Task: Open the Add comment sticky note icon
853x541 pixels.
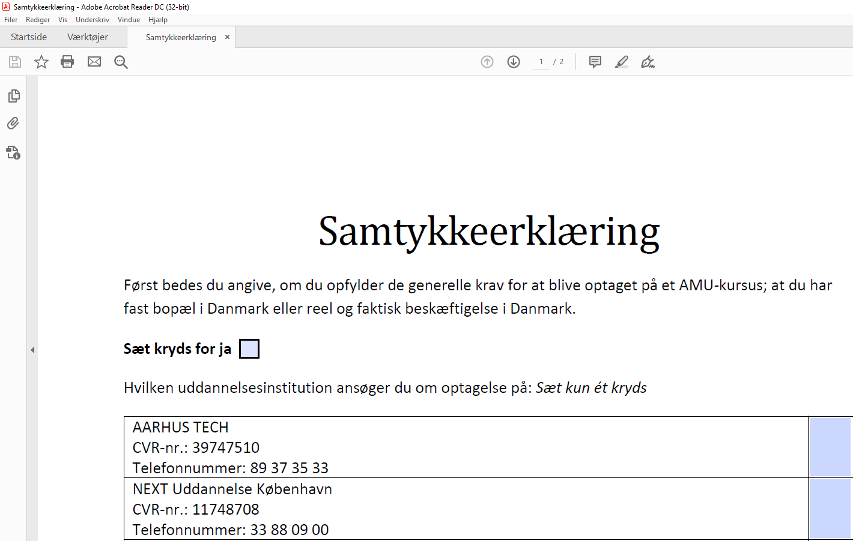Action: click(x=595, y=62)
